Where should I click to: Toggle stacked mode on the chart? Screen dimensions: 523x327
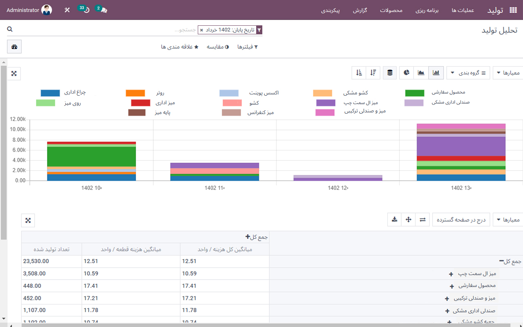pos(390,72)
